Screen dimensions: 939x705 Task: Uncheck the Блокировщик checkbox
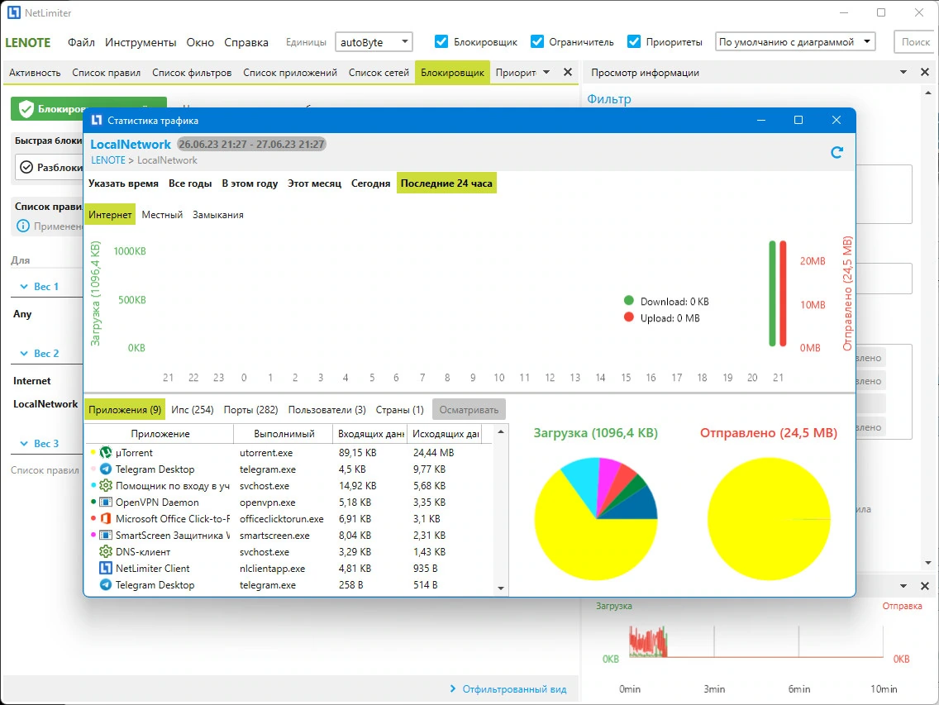pyautogui.click(x=441, y=41)
